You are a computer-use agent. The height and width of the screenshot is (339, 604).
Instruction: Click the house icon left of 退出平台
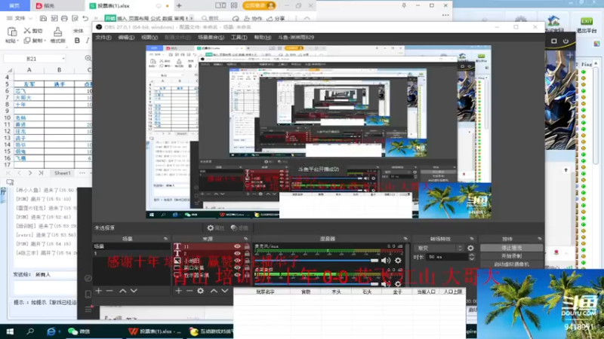pos(553,21)
